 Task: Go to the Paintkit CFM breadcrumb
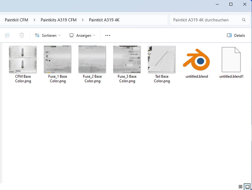click(x=16, y=20)
